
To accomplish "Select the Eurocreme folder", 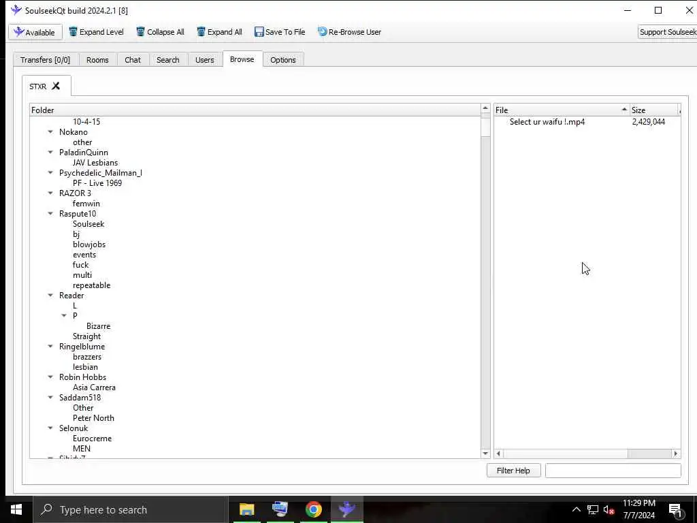I will (x=93, y=439).
